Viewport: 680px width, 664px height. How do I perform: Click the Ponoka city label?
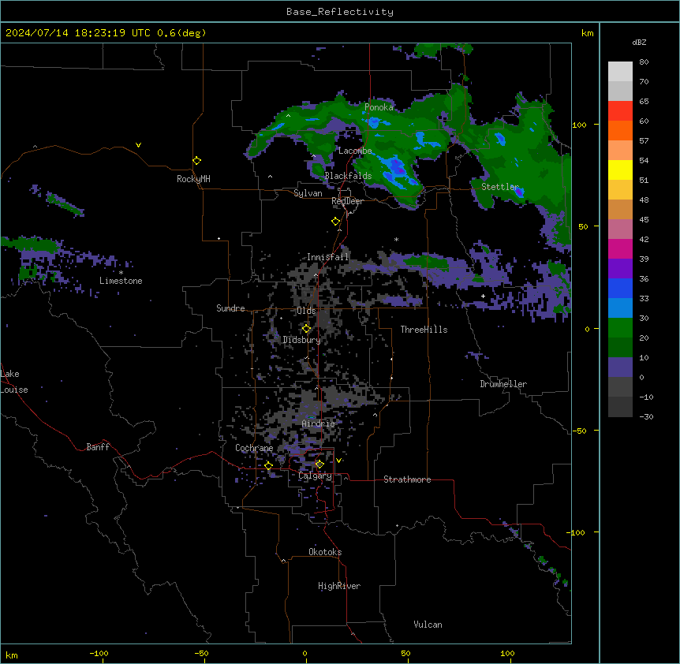[x=379, y=107]
